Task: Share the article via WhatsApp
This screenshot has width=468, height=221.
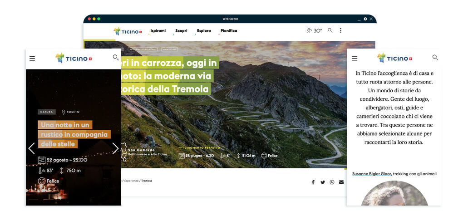Action: click(x=332, y=182)
